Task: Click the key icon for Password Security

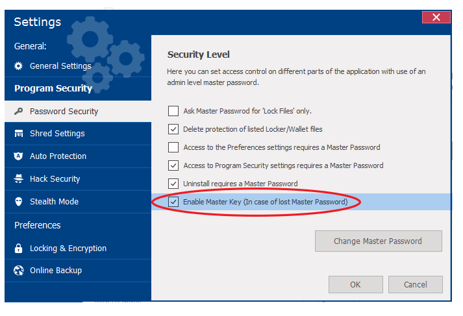Action: click(x=18, y=111)
